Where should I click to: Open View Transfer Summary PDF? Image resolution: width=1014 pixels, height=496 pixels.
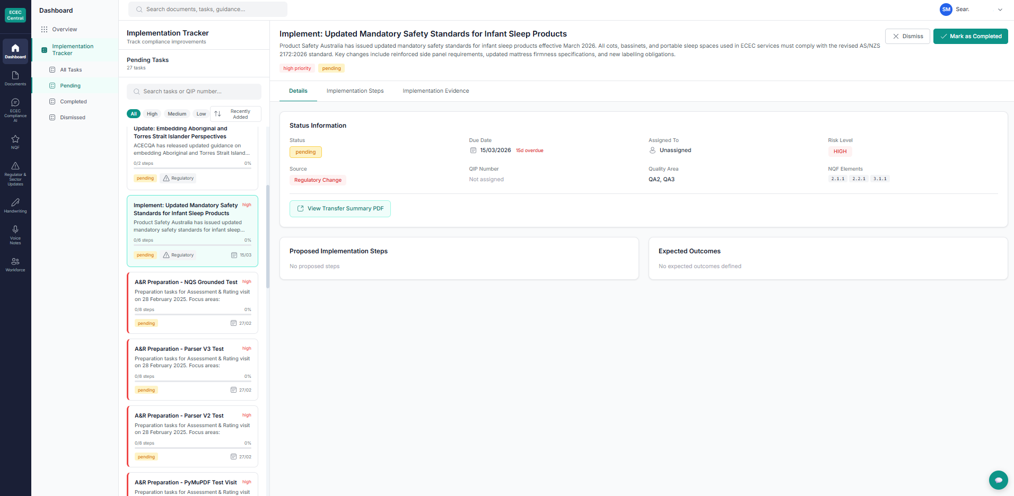[x=340, y=209]
